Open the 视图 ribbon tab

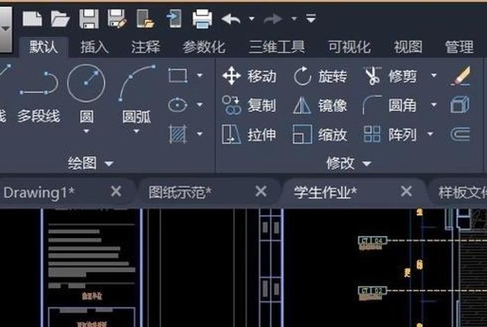[408, 47]
